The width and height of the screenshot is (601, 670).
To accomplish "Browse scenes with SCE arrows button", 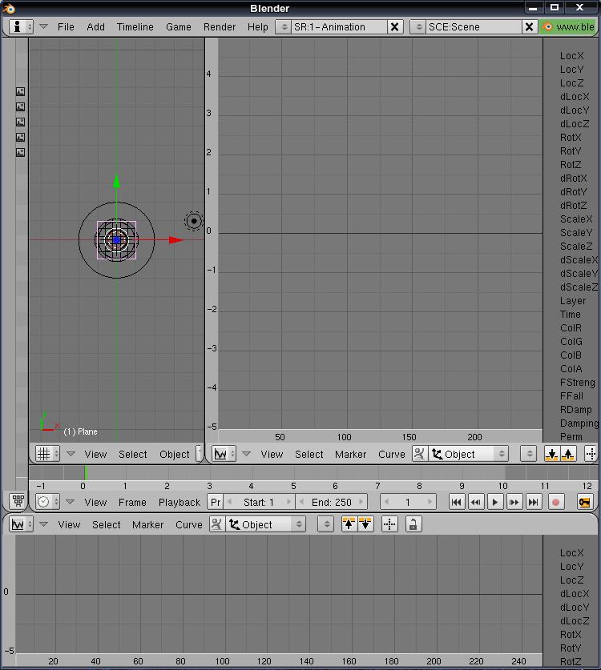I will click(418, 27).
